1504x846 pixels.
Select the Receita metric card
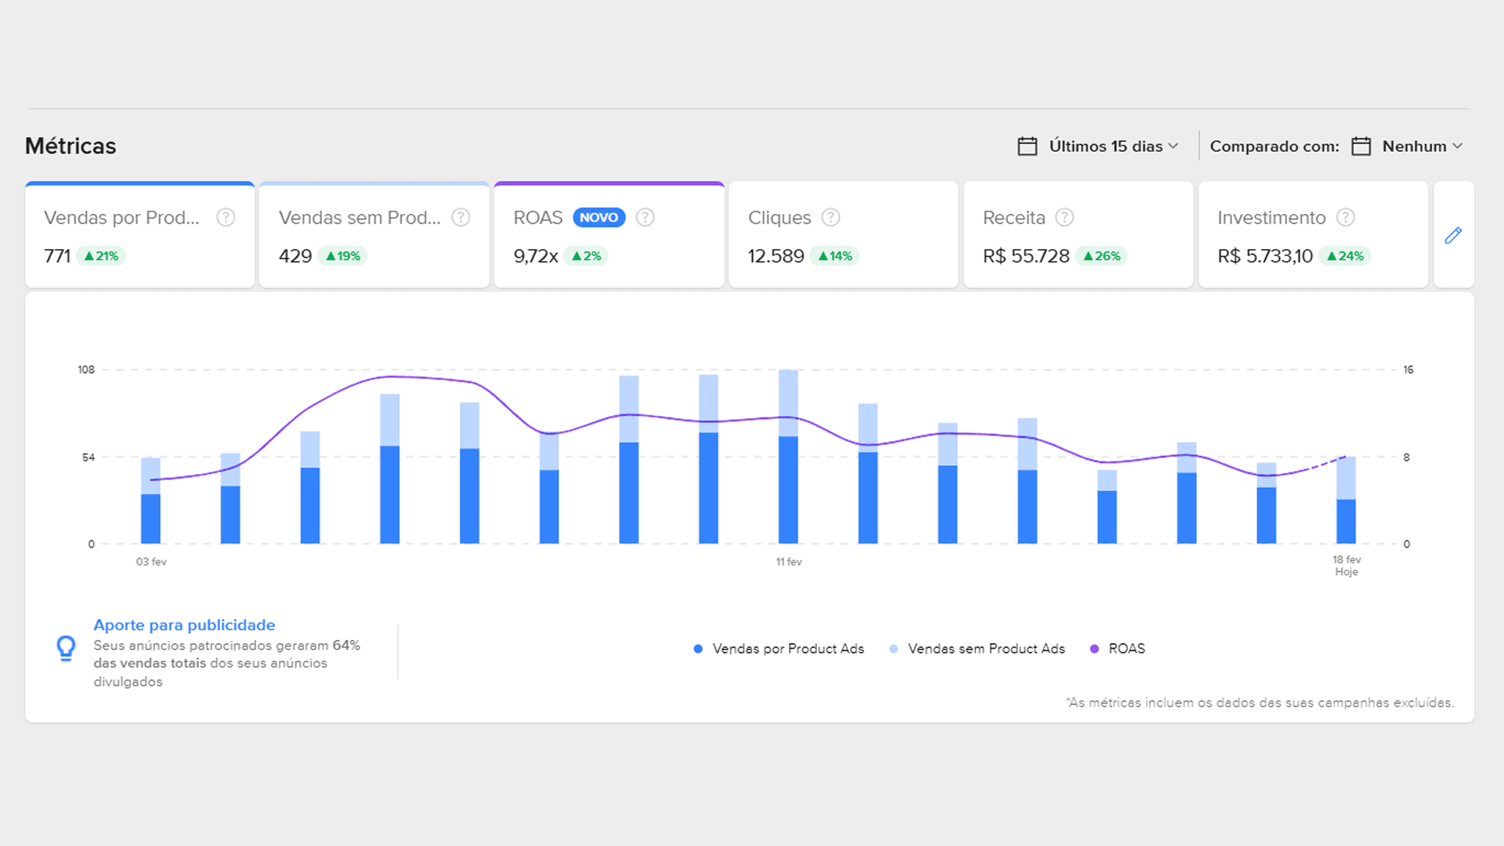[x=1078, y=235]
